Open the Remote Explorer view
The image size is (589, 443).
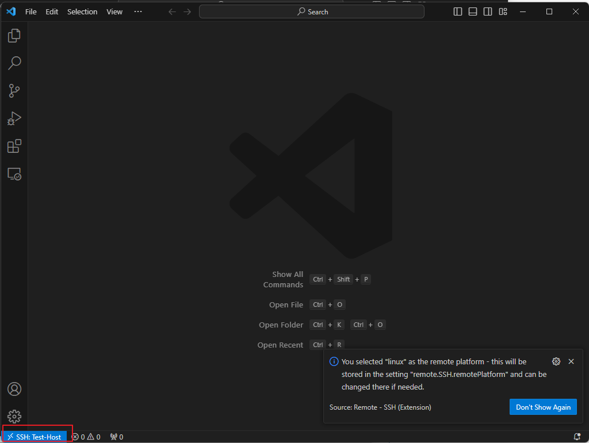14,174
